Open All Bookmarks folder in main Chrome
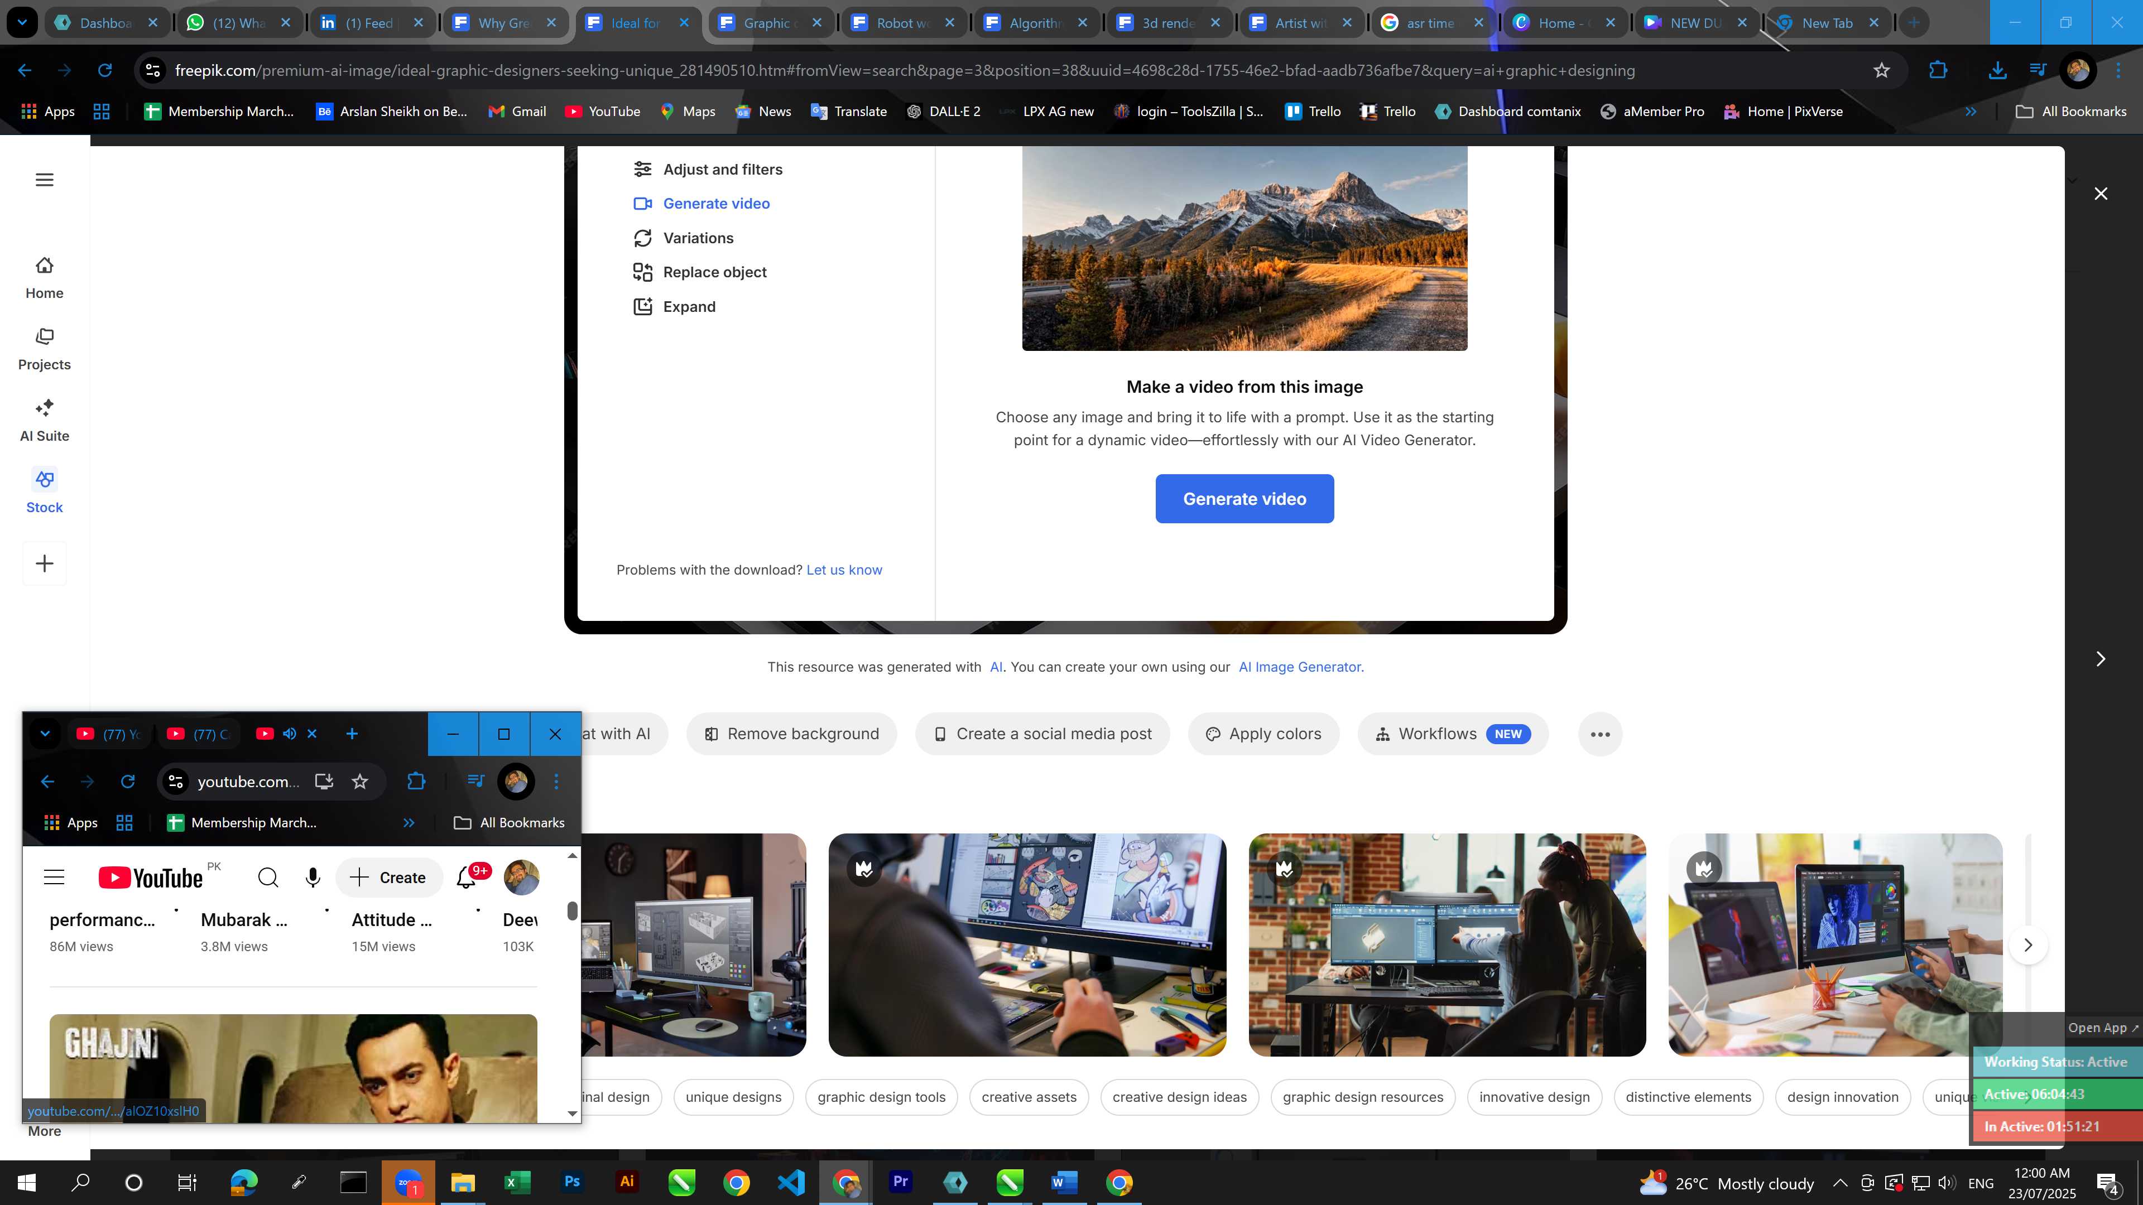This screenshot has width=2143, height=1205. tap(2070, 112)
